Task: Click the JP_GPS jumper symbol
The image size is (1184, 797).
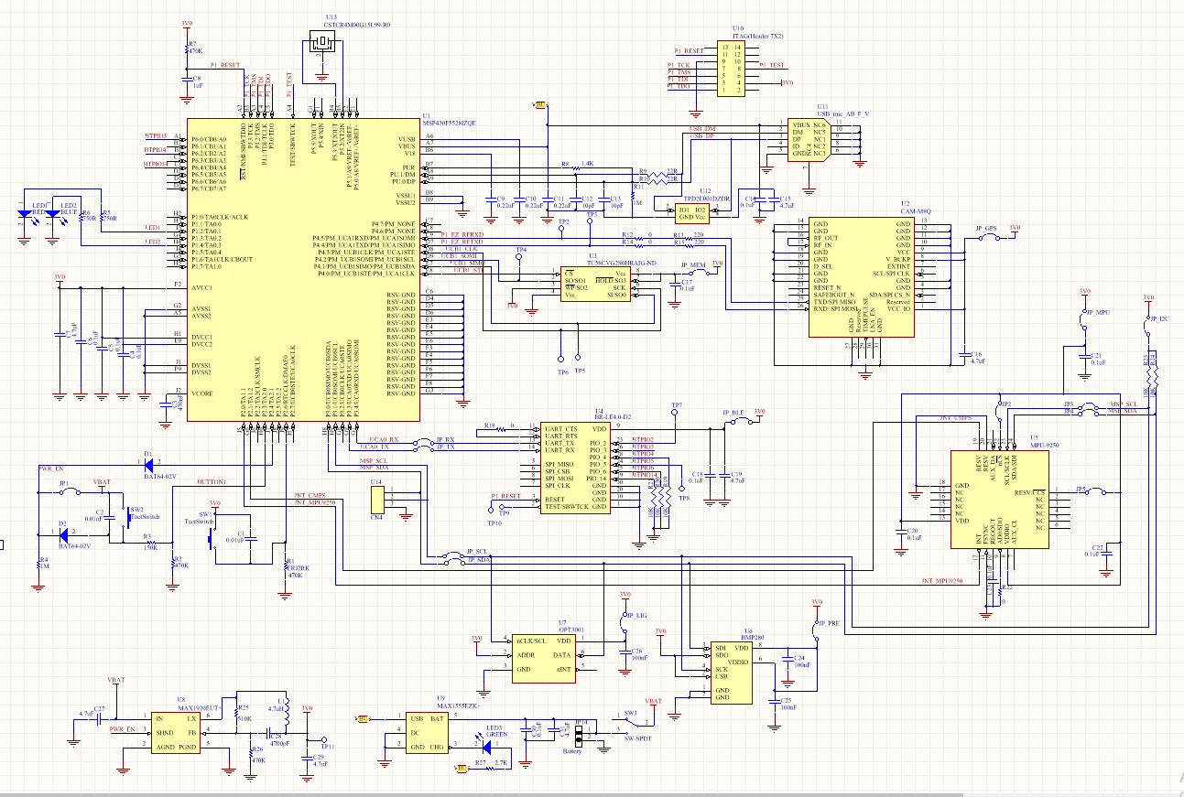Action: 986,237
